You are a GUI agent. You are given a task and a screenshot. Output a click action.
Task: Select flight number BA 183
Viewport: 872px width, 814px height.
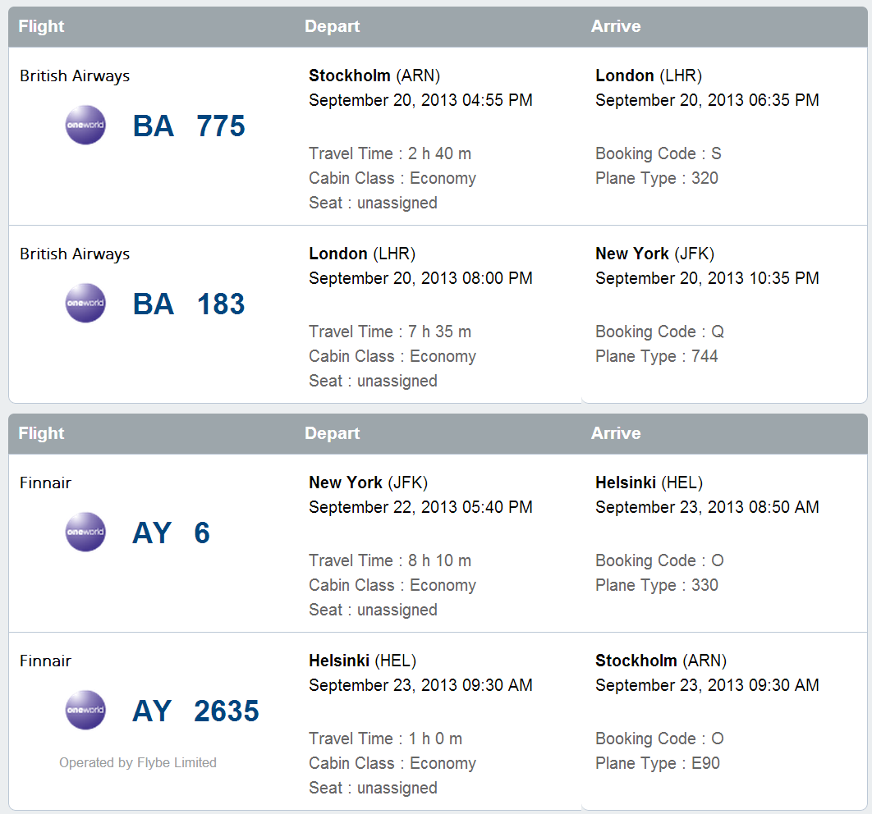189,304
